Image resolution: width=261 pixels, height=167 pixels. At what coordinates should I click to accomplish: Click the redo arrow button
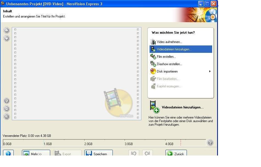pos(147,153)
